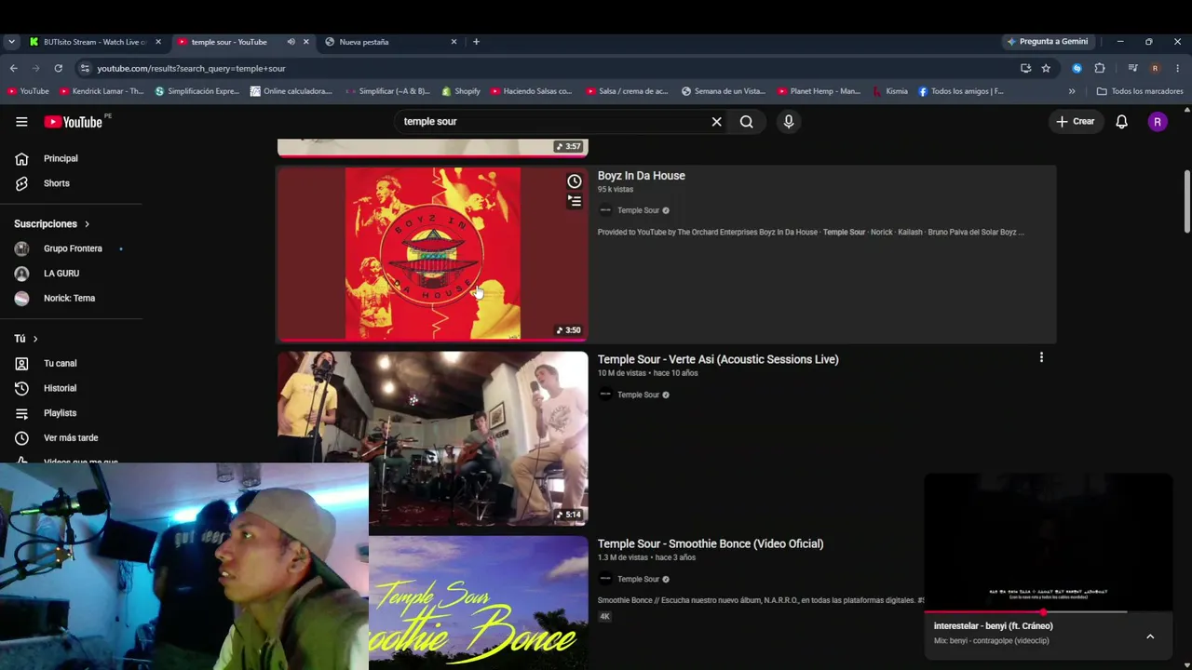Open a new browser tab

point(476,42)
